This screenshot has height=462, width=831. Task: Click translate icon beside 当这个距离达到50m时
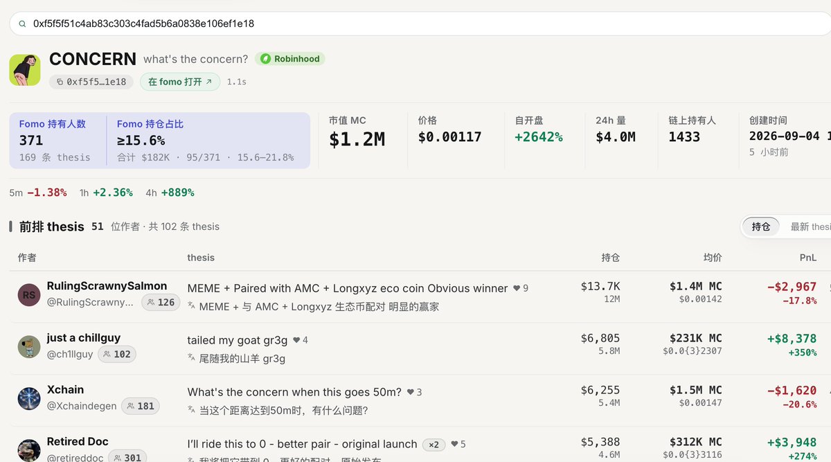192,410
